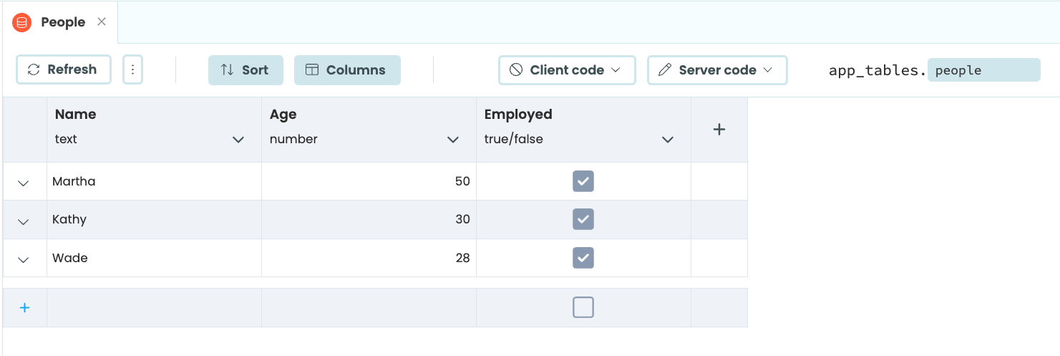Open the three-dot more options menu
Screen dimensions: 1060x356
(132, 69)
